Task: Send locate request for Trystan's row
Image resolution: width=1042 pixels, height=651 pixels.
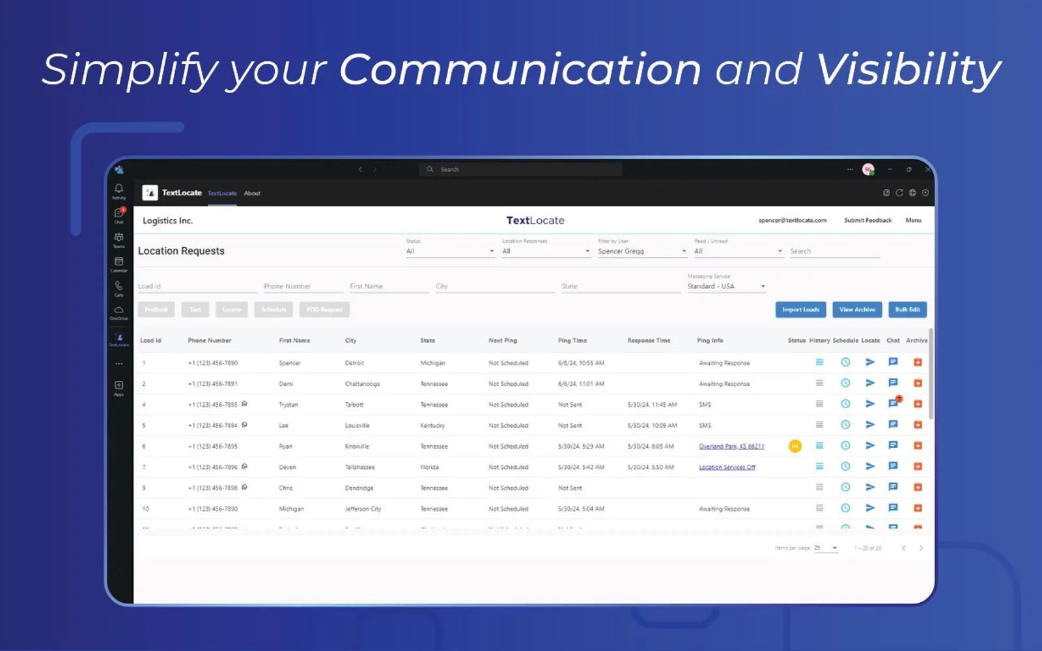Action: click(x=870, y=404)
